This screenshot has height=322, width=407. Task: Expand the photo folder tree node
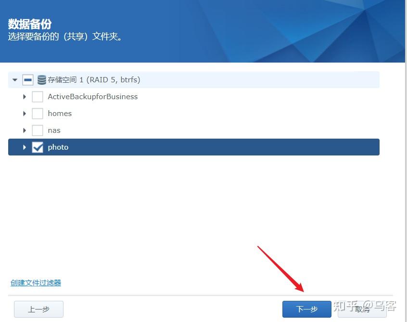[x=25, y=147]
